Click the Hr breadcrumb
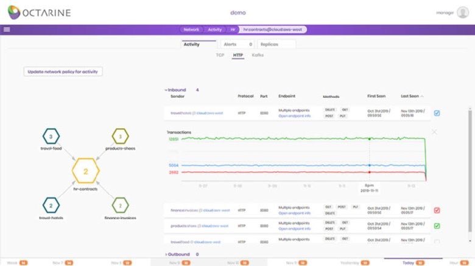The height and width of the screenshot is (266, 475). [233, 29]
